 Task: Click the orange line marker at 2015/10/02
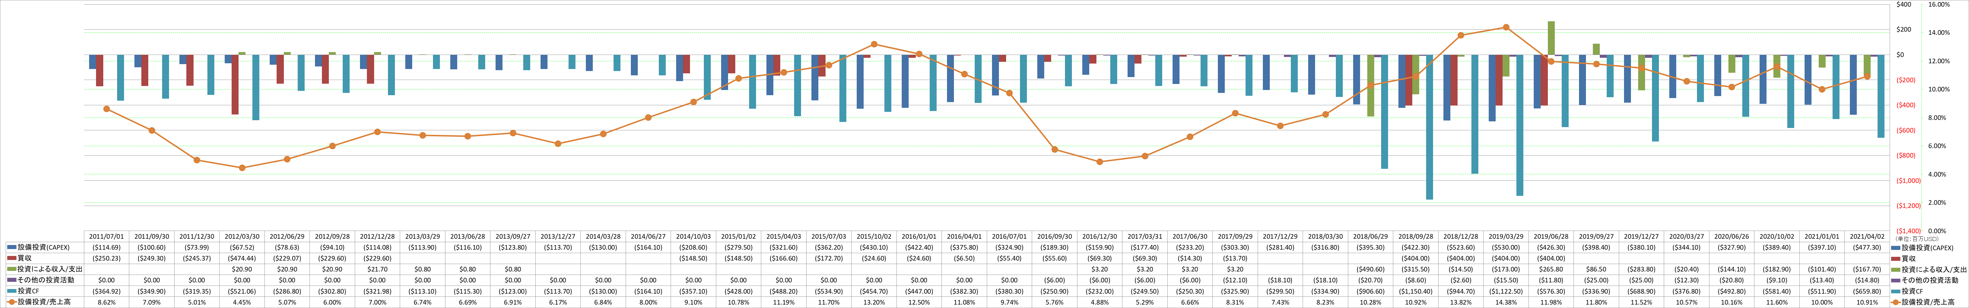tap(874, 44)
